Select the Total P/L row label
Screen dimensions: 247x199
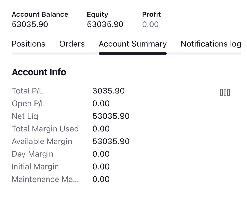(x=28, y=91)
